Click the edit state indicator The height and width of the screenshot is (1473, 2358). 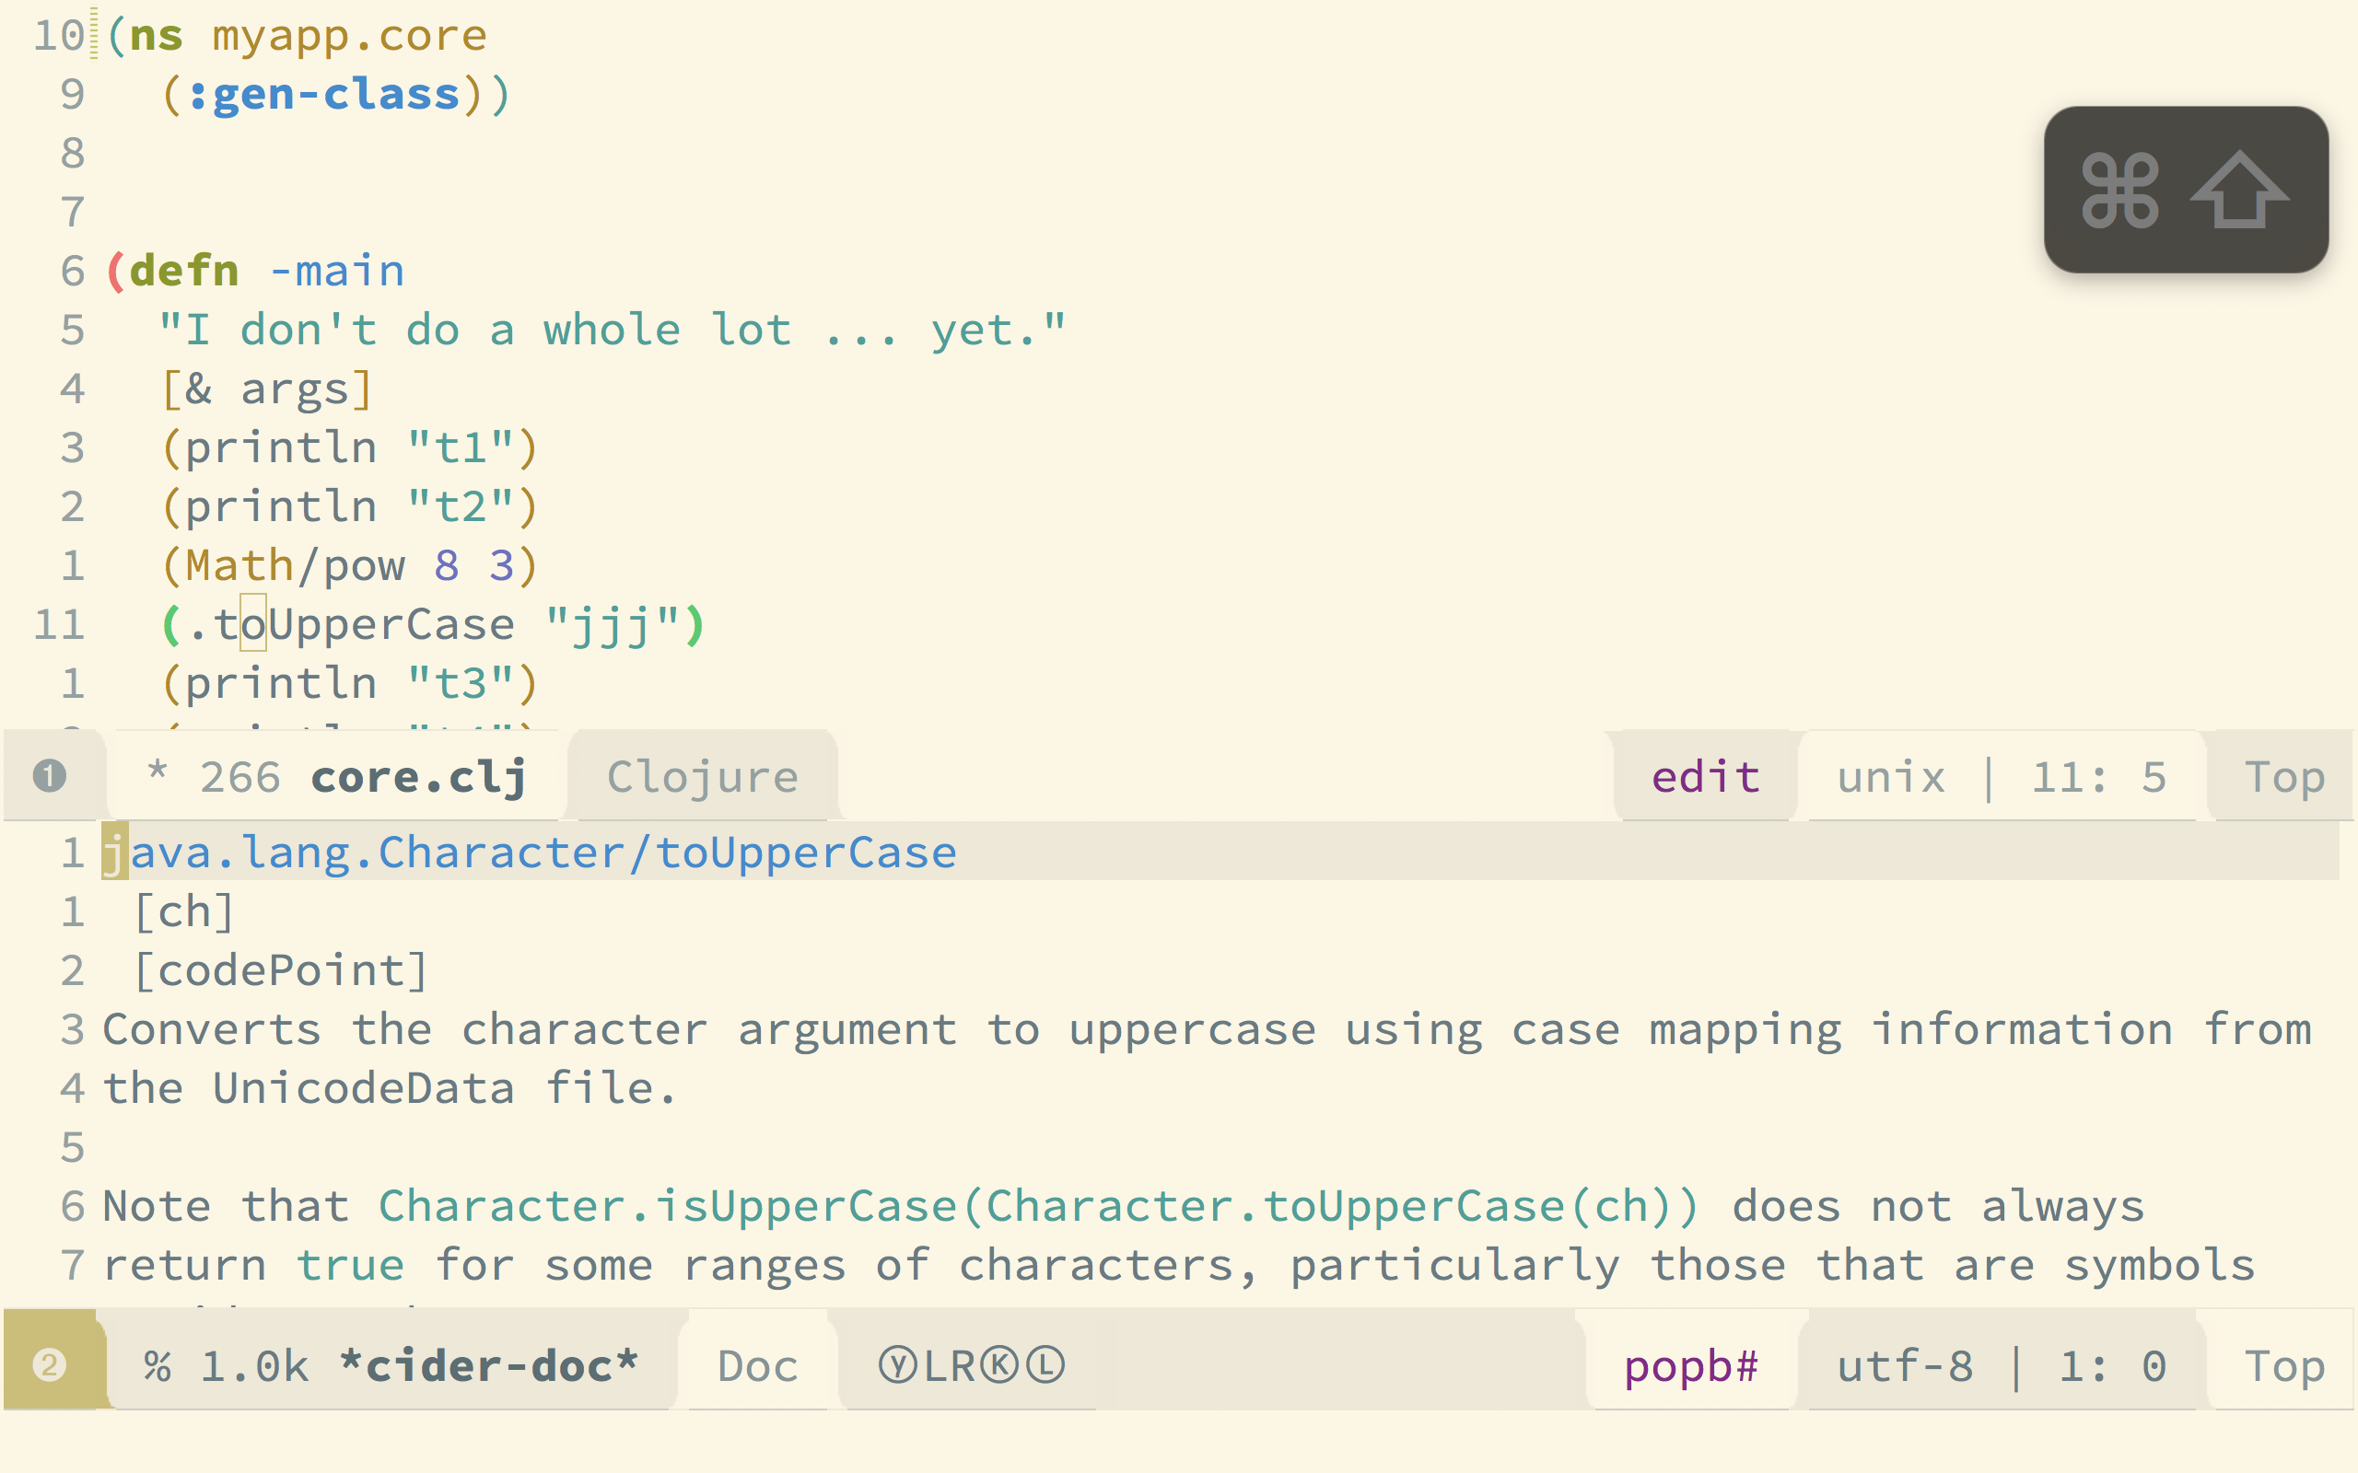[x=1705, y=777]
